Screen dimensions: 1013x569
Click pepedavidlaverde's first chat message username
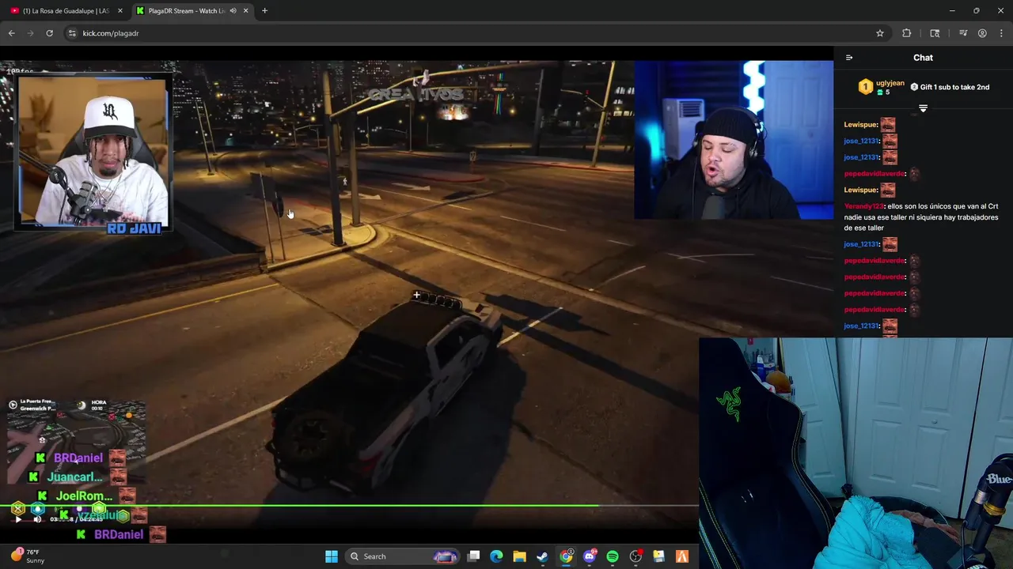point(875,174)
